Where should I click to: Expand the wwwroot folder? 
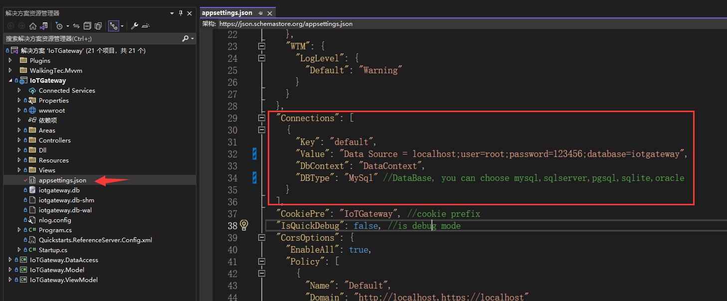(x=19, y=110)
